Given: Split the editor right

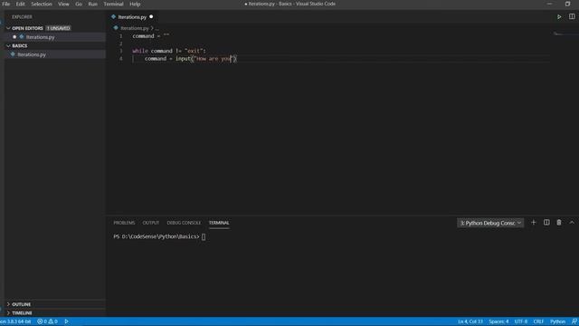Looking at the screenshot, I should (572, 16).
